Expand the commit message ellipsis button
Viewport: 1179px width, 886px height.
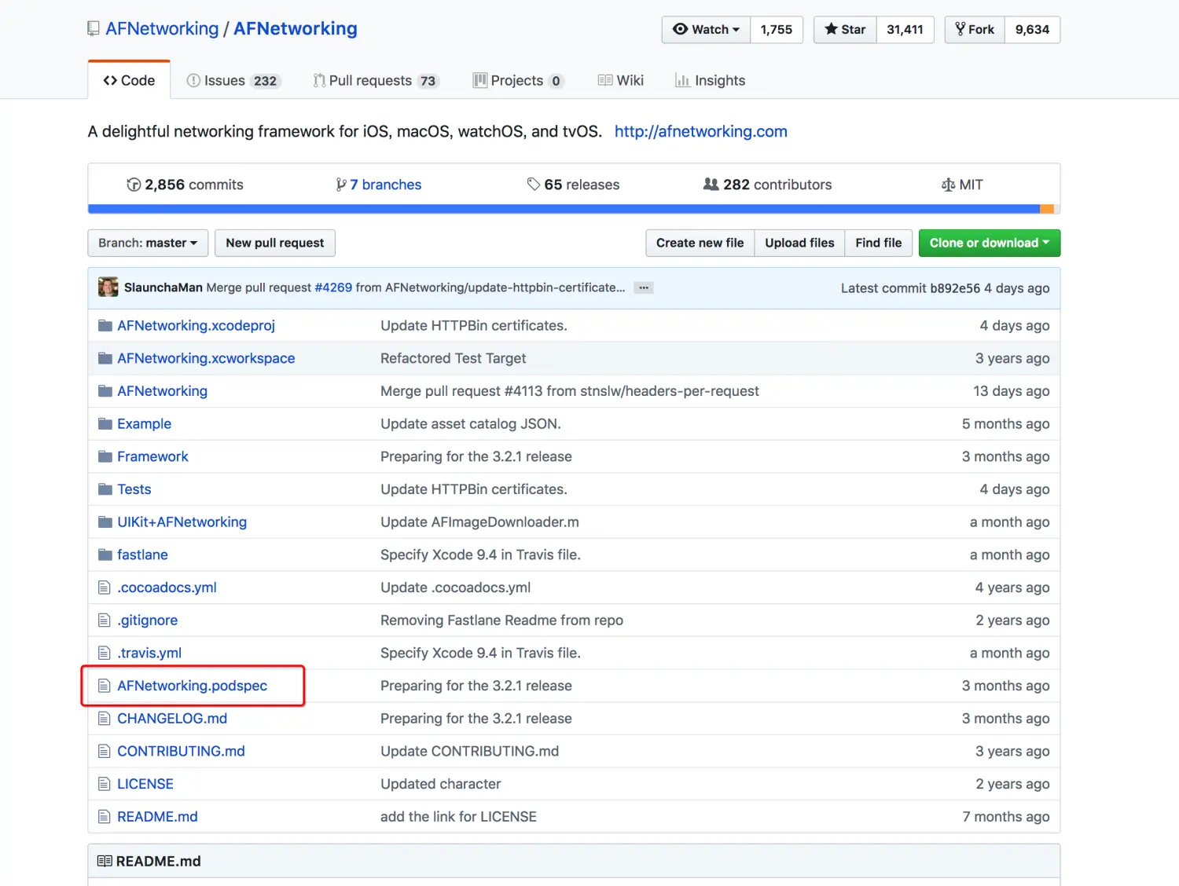coord(644,287)
